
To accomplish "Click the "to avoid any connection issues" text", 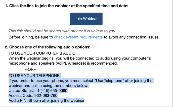I will [x=132, y=37].
